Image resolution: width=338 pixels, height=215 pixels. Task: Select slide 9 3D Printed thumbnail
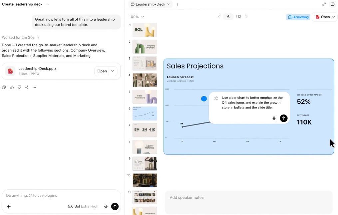tap(145, 163)
